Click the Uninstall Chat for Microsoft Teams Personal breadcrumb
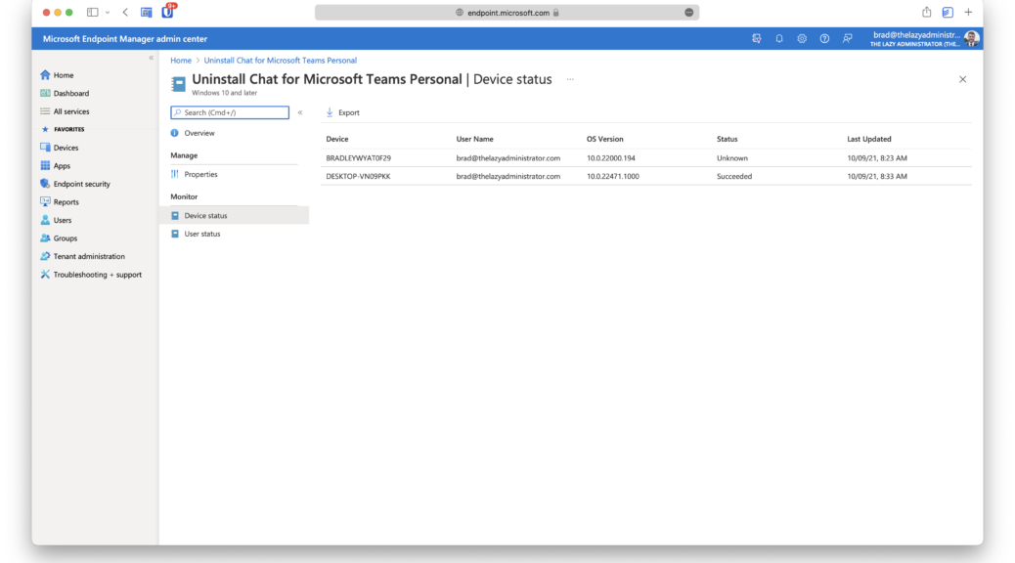The image size is (1015, 563). [281, 61]
